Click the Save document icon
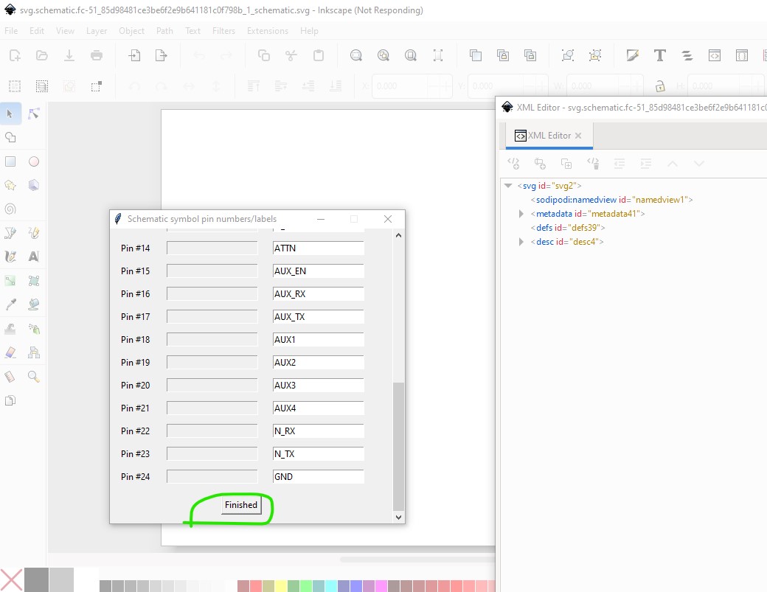767x592 pixels. click(x=69, y=55)
